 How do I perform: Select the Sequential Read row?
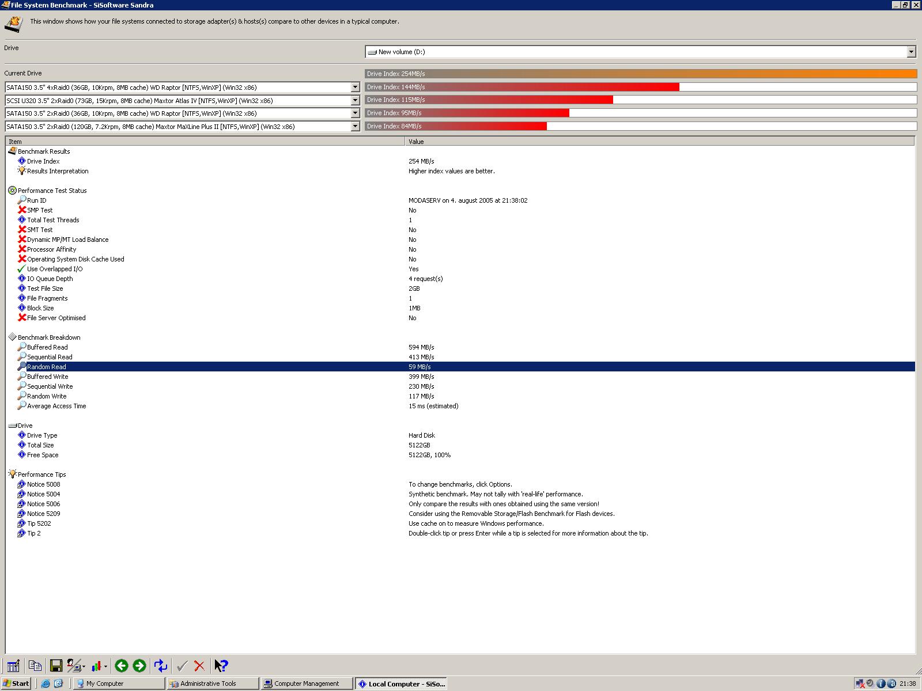click(x=460, y=357)
